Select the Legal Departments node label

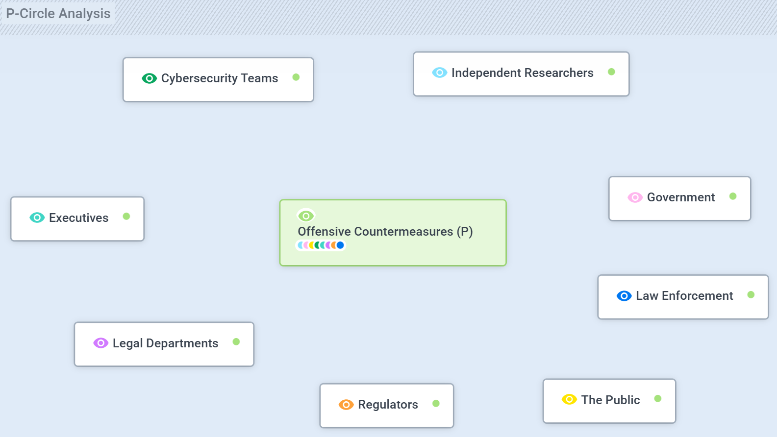(165, 343)
